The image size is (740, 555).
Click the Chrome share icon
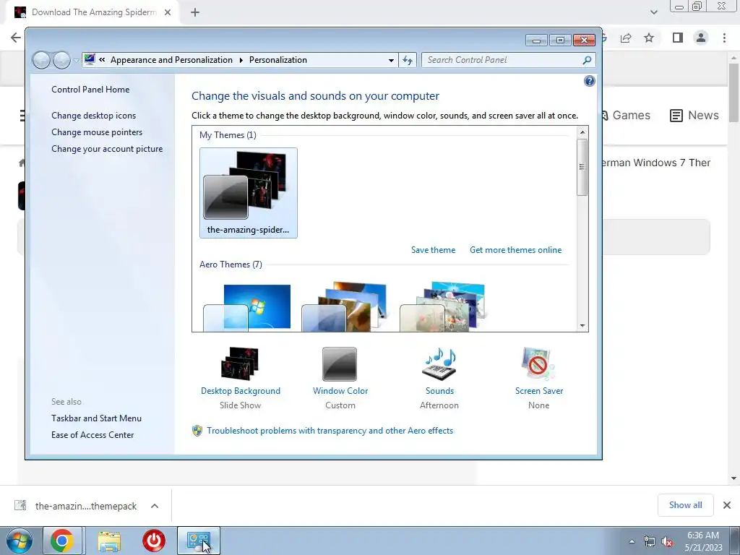626,38
